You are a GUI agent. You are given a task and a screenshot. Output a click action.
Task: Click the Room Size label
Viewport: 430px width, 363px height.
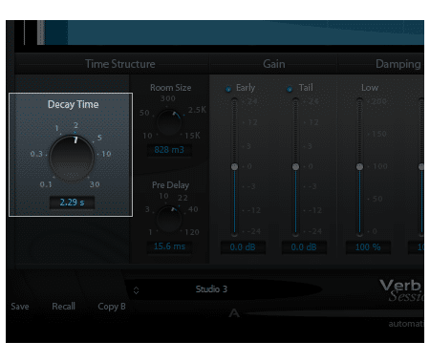pos(171,88)
